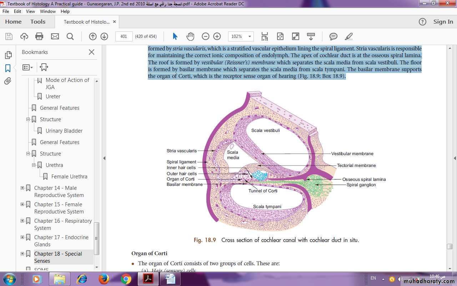Open the Female Urethra bookmark
The height and width of the screenshot is (286, 457).
69,177
